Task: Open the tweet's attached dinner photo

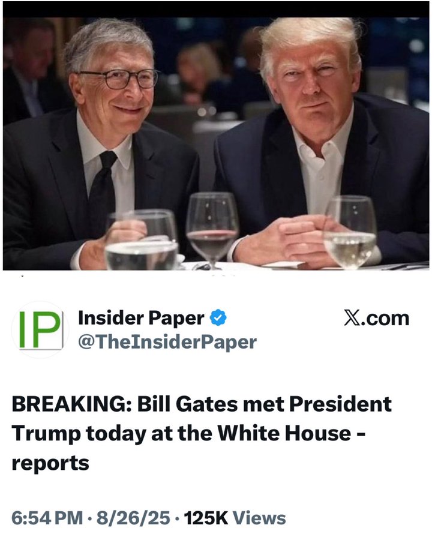Action: 216,143
